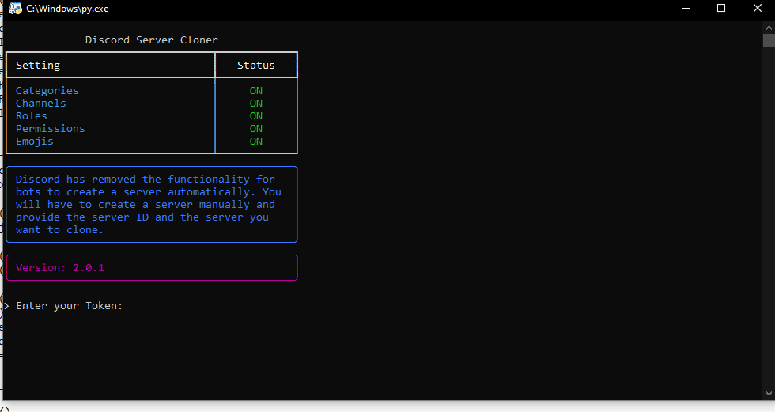Minimize the py.exe console window
This screenshot has height=412, width=775.
[686, 9]
